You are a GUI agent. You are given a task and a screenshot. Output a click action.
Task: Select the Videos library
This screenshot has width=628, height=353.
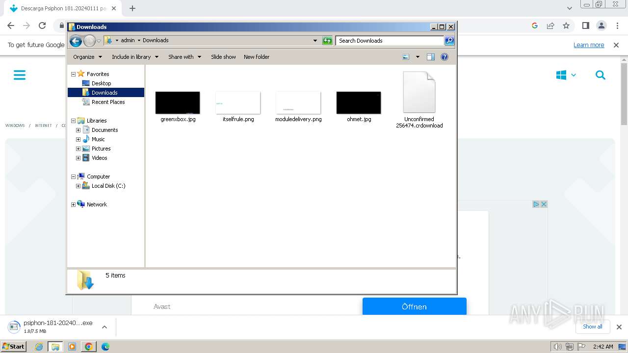(99, 158)
